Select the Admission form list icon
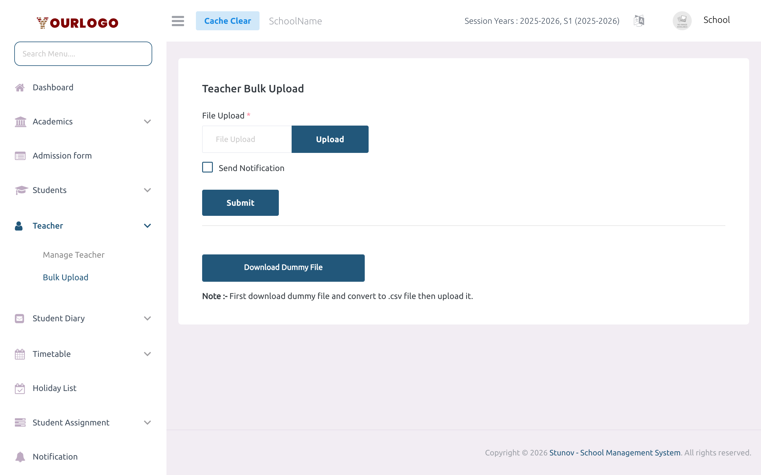The height and width of the screenshot is (475, 761). coord(20,156)
